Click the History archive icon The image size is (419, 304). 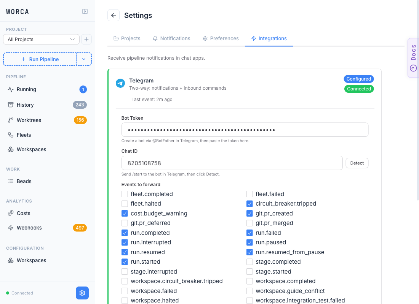(11, 105)
